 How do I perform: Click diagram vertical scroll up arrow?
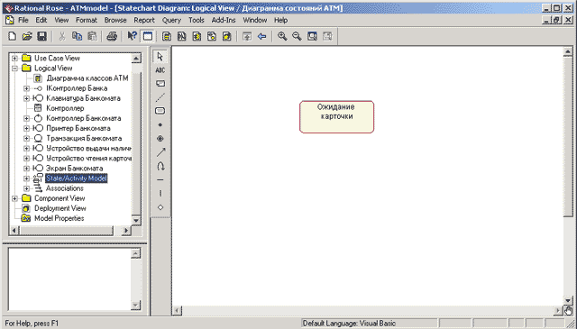(x=568, y=52)
